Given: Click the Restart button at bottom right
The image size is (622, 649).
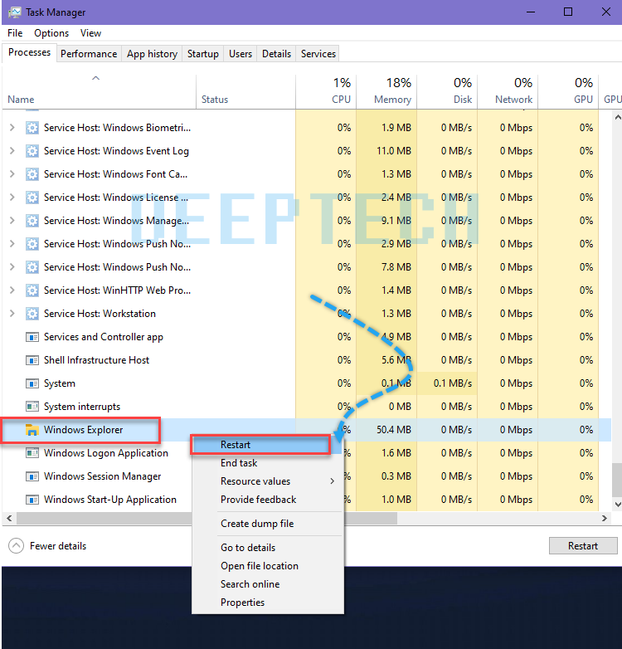Looking at the screenshot, I should [x=583, y=545].
